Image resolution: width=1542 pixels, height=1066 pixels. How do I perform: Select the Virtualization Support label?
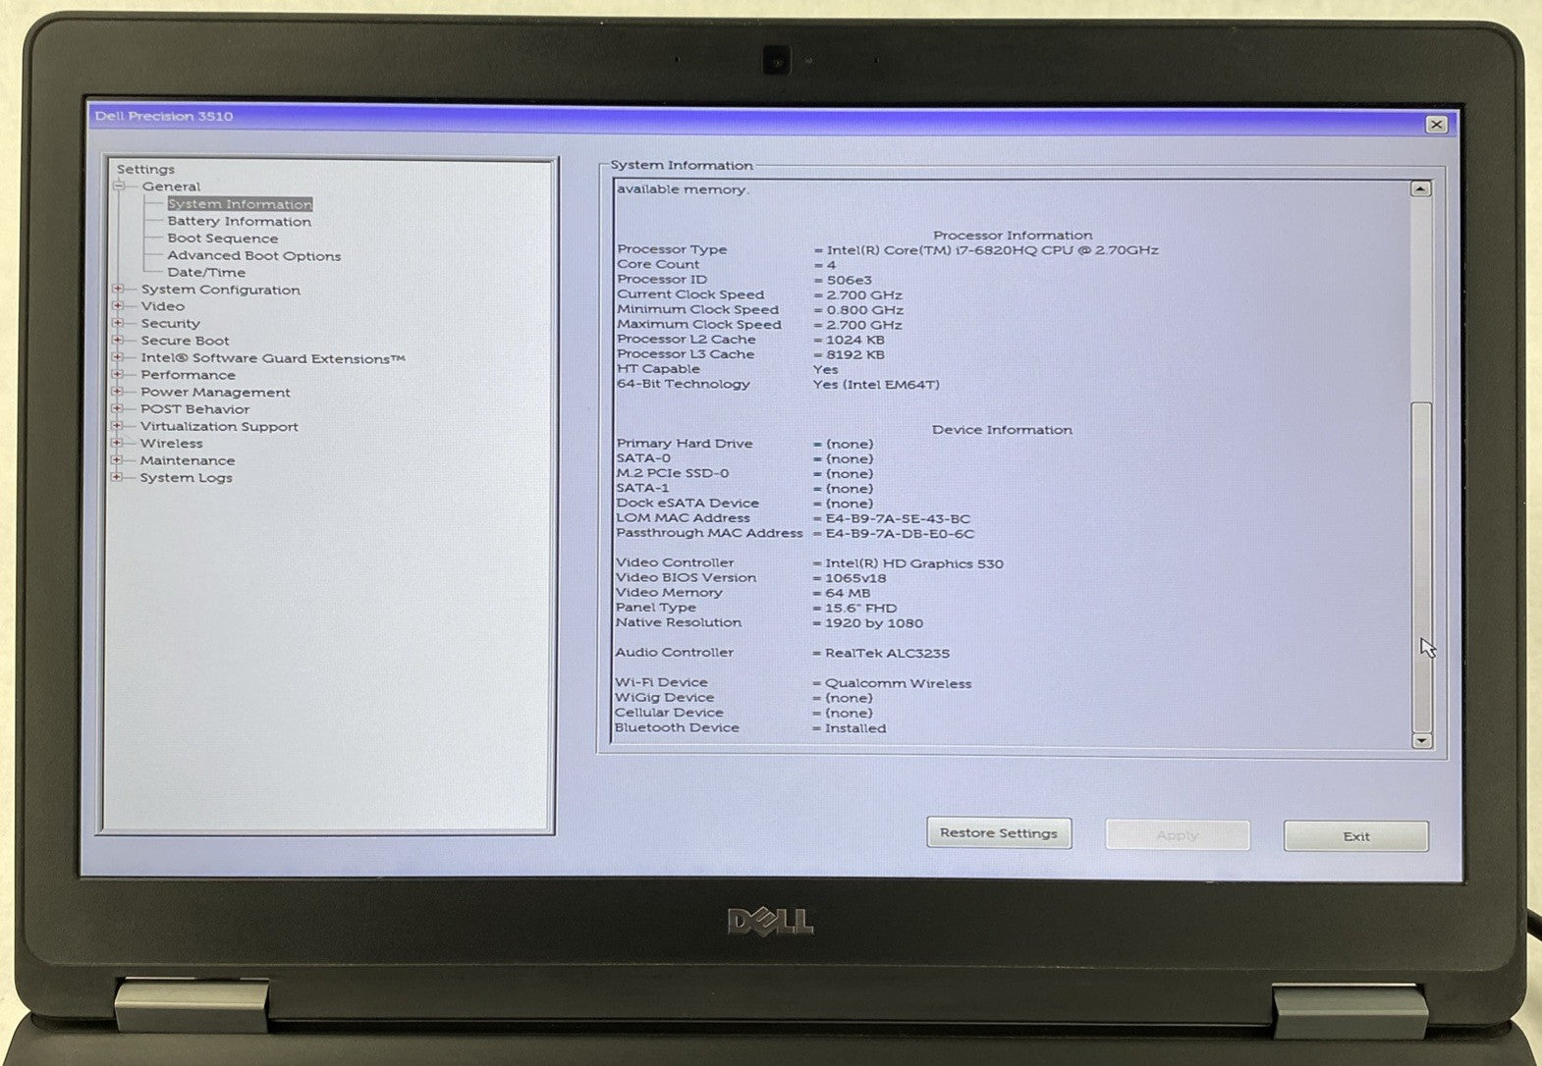click(219, 426)
